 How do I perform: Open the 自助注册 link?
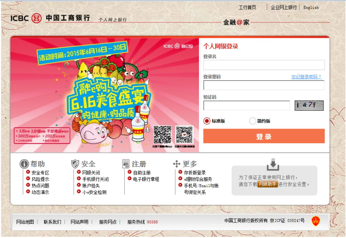[142, 173]
